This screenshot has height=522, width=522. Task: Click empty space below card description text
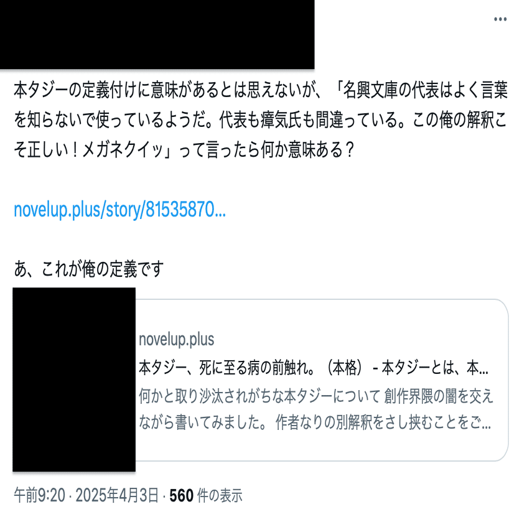point(320,446)
